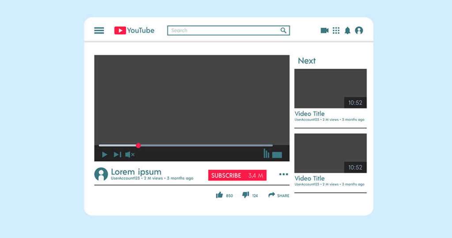The height and width of the screenshot is (238, 452).
Task: Click the second 'Video Title' link
Action: tap(309, 178)
